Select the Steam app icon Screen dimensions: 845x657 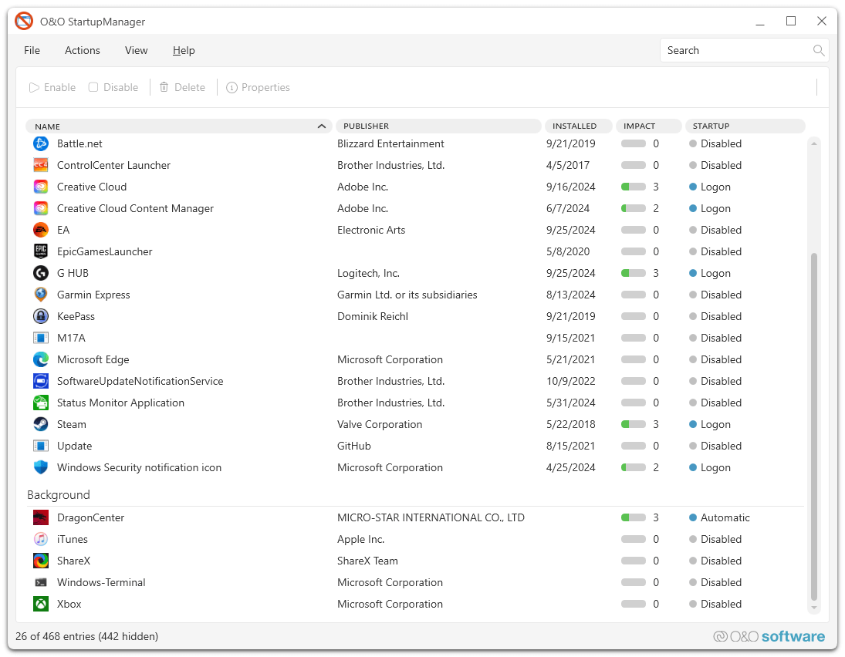pos(41,424)
